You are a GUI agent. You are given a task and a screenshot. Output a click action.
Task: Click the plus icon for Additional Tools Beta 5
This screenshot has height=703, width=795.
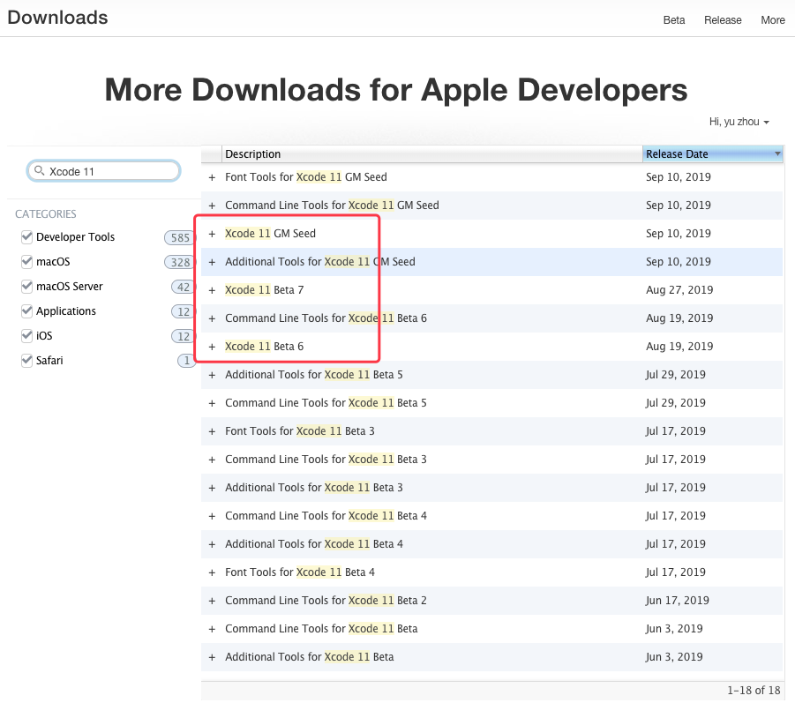click(212, 374)
